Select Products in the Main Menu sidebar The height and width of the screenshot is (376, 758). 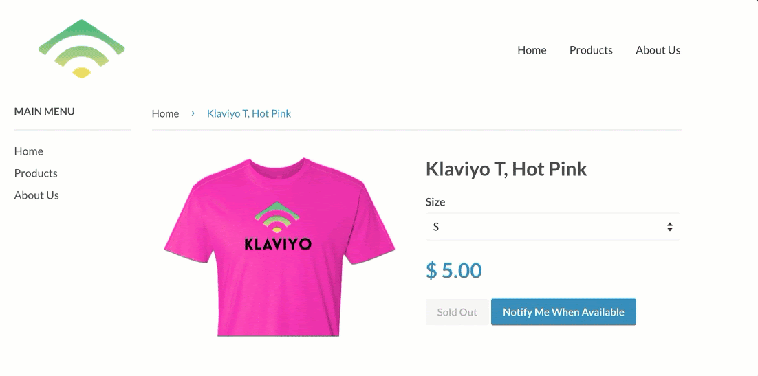click(x=36, y=173)
